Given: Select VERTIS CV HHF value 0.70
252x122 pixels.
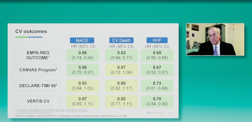Looking at the screenshot, I should pyautogui.click(x=157, y=99).
